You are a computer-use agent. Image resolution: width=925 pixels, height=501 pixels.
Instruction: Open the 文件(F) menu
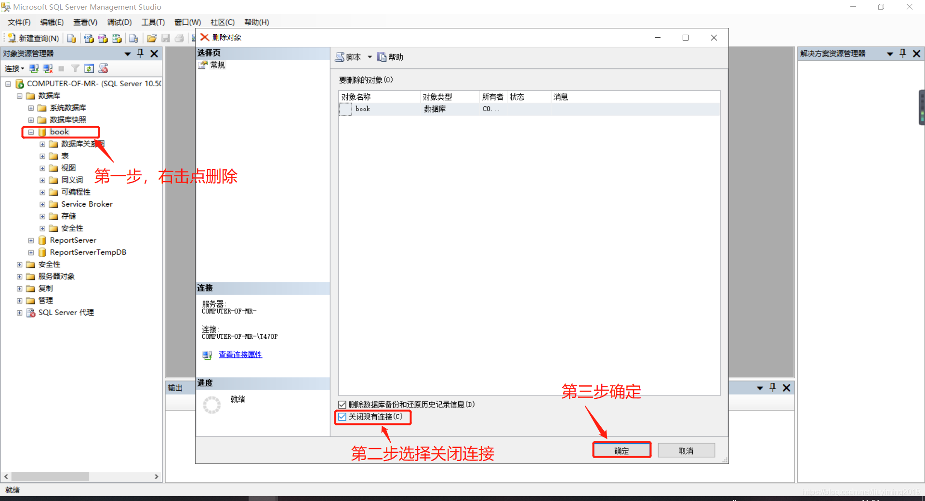point(19,22)
